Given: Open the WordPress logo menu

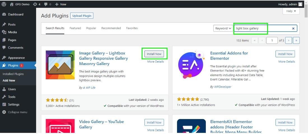Looking at the screenshot, I should (x=4, y=4).
